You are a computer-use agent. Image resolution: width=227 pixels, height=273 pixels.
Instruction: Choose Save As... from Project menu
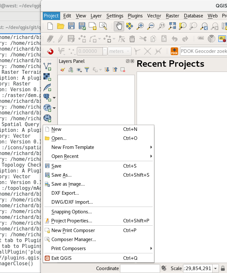point(61,175)
